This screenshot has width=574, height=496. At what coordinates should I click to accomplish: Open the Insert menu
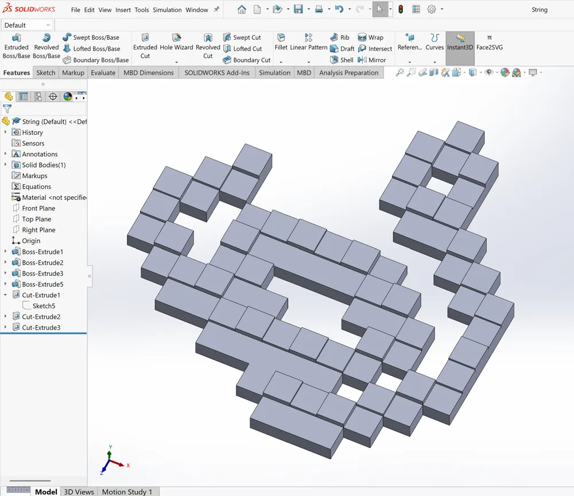(123, 10)
